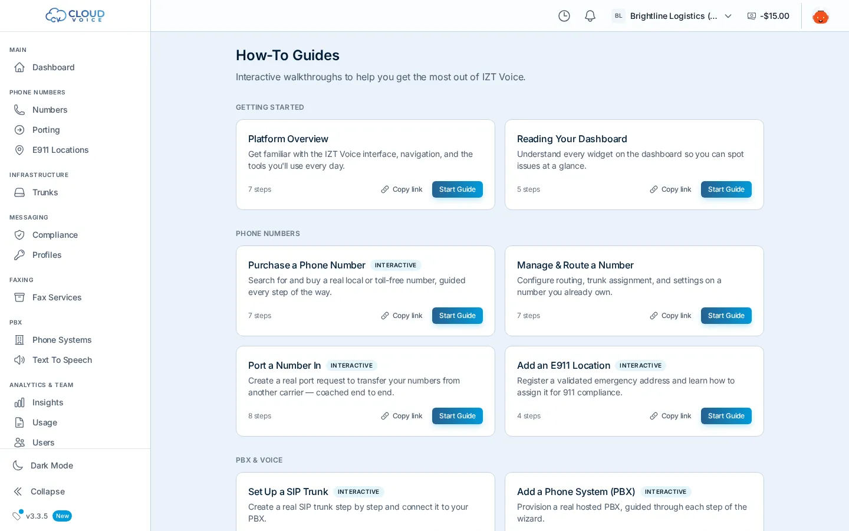This screenshot has height=531, width=849.
Task: Start the Purchase a Phone Number guide
Action: (x=458, y=316)
